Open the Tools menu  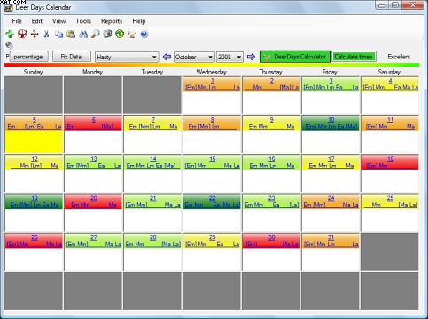pos(83,21)
